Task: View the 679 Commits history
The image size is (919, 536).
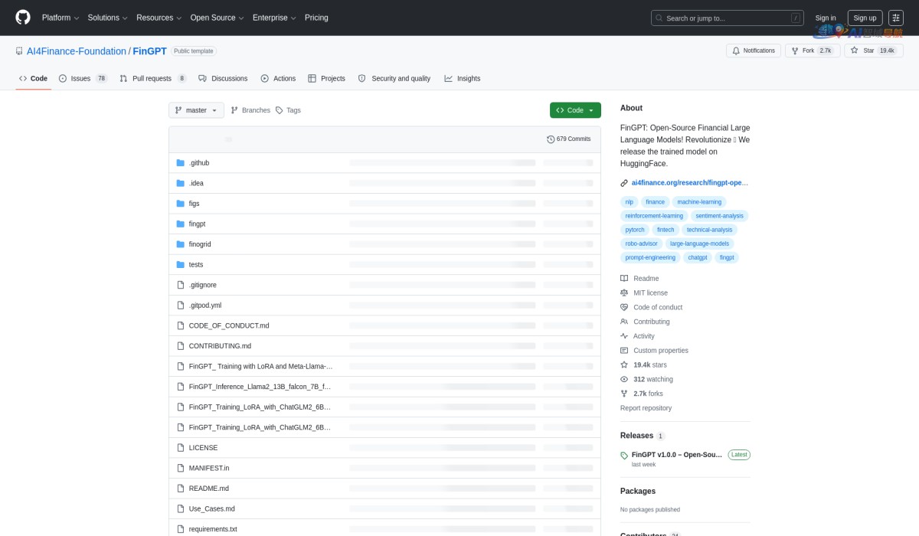Action: (x=569, y=139)
